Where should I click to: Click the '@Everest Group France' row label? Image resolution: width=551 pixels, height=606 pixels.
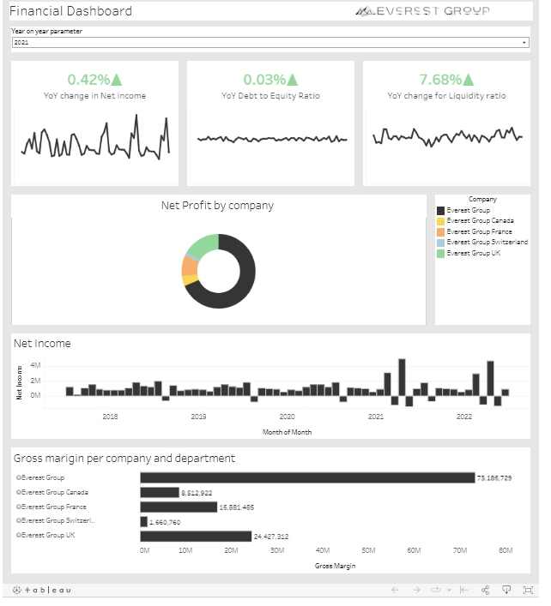[51, 507]
